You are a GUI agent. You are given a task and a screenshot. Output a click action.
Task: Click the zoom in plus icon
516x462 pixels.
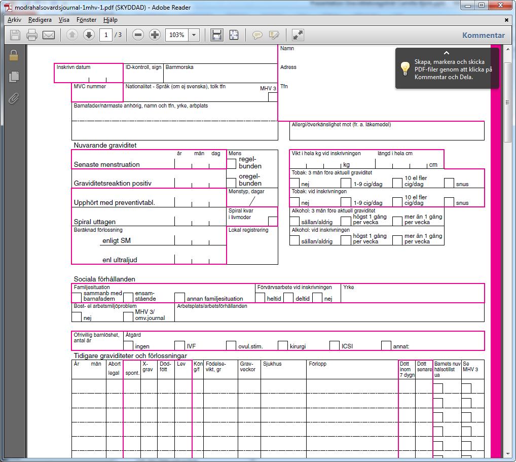(155, 35)
